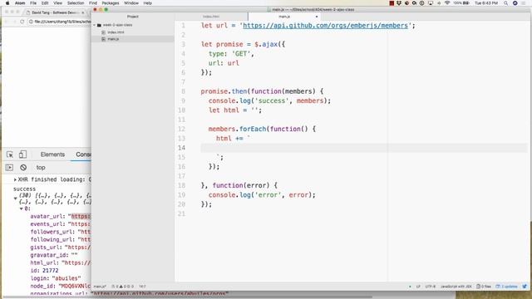The width and height of the screenshot is (532, 299).
Task: Show the console sidebar icon in DevTools
Action: pos(9,168)
